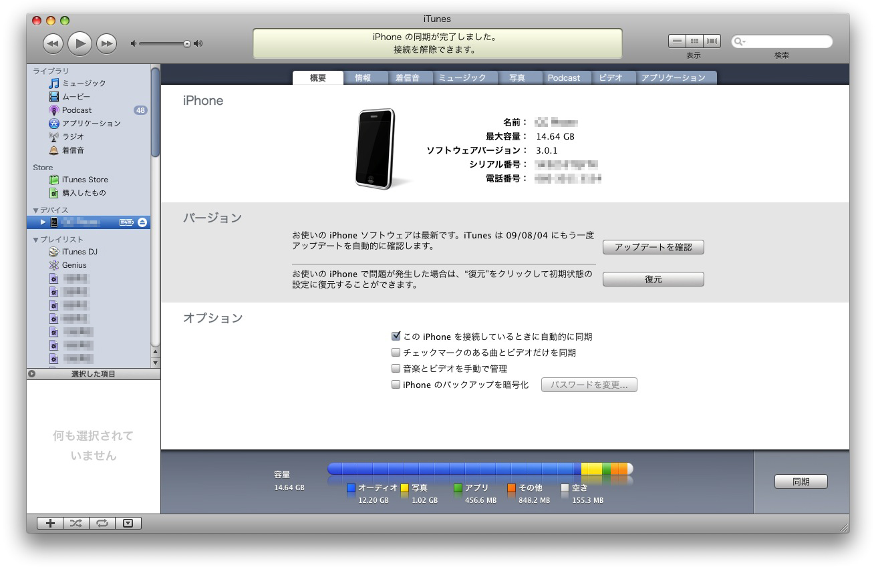Check チェックマークのある曲とビデオだけを同期
Viewport: 876px width, 573px height.
click(396, 353)
